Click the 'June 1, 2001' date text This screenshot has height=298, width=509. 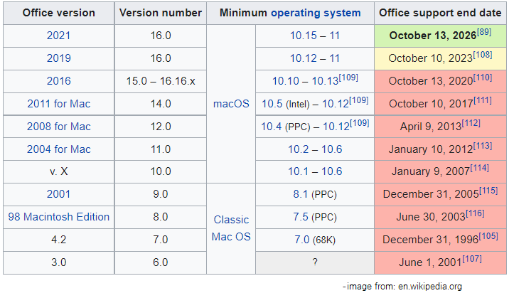coord(430,262)
